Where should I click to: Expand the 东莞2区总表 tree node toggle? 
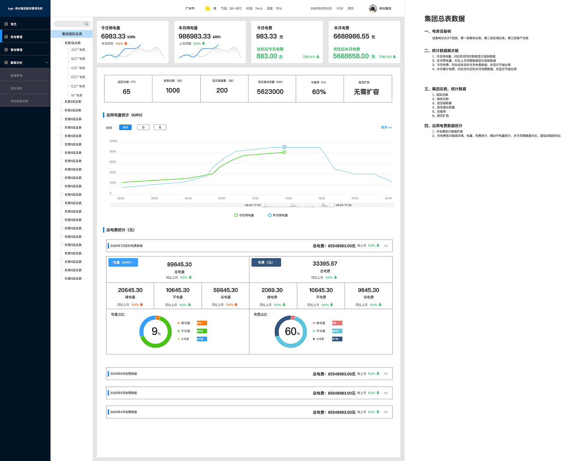(x=61, y=102)
